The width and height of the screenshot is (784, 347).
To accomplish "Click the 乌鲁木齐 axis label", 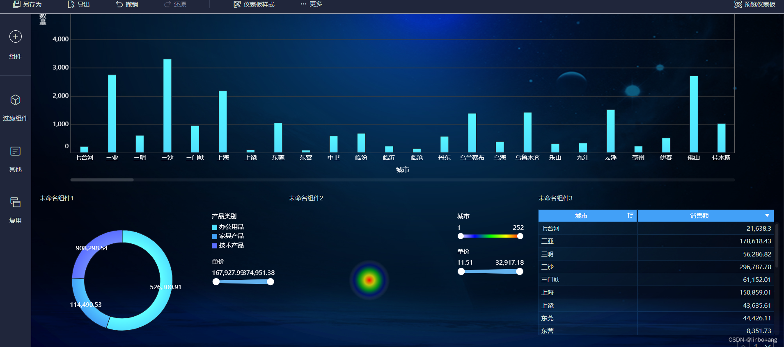I will (x=527, y=158).
